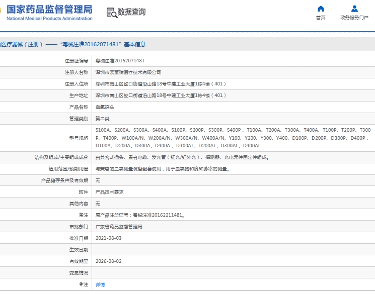Click approval date value 2021-08-03
Viewport: 375px width, 294px height.
coord(108,238)
